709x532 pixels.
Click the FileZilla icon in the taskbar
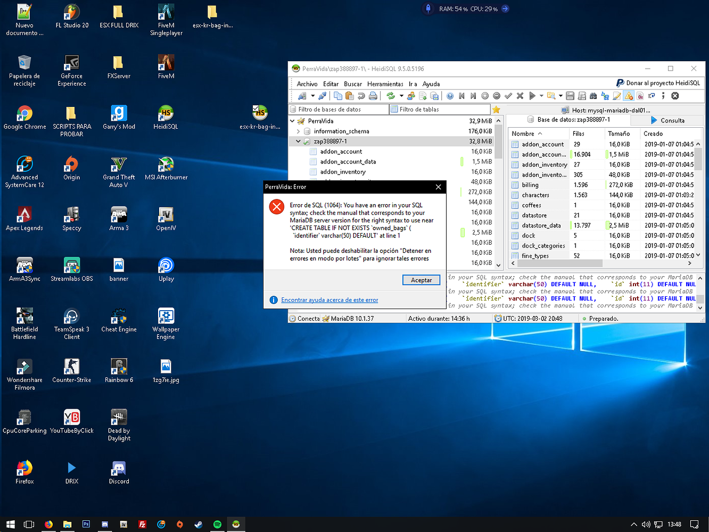point(142,524)
